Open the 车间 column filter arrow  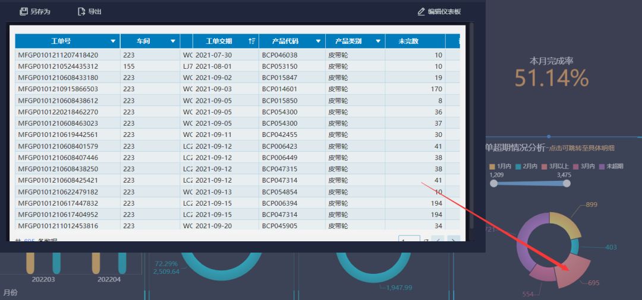coord(173,42)
